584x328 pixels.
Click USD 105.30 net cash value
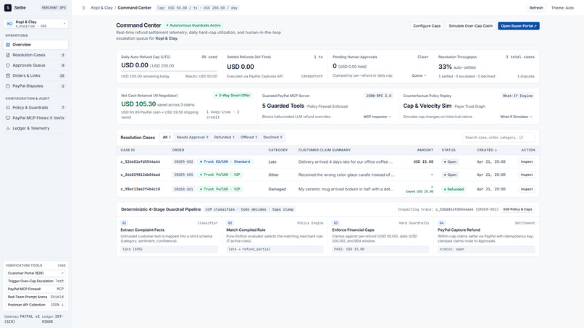coord(138,104)
